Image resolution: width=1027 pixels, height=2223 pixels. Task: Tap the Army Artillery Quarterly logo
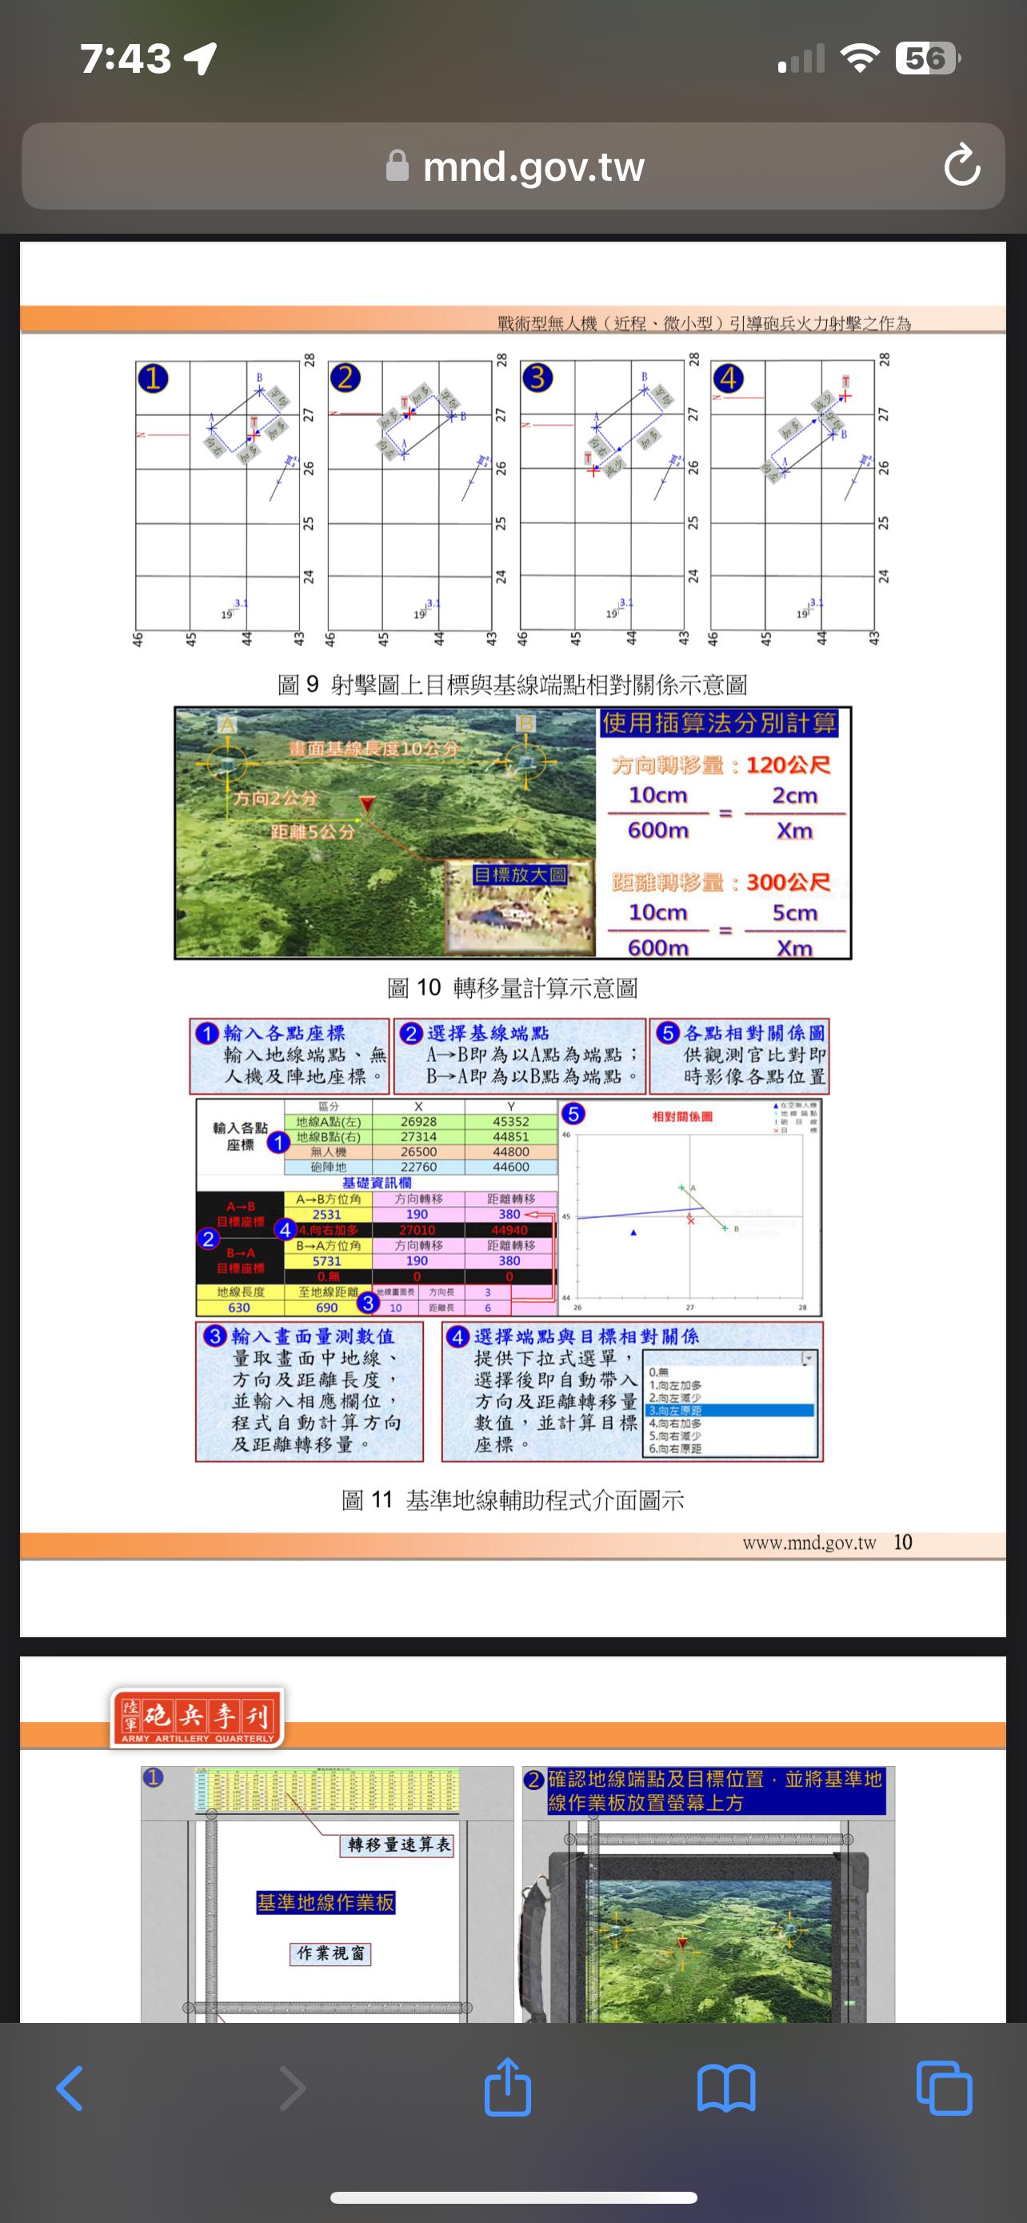click(198, 1717)
